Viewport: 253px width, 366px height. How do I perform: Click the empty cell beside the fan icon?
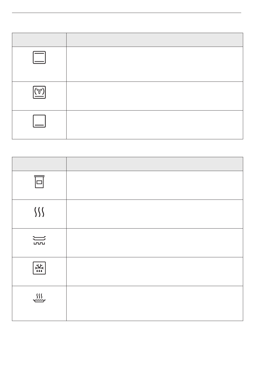click(154, 96)
